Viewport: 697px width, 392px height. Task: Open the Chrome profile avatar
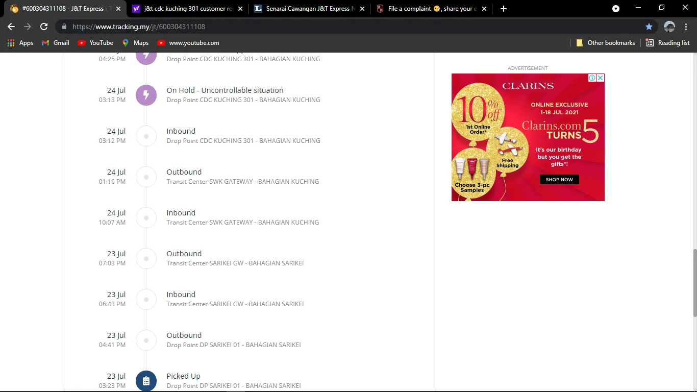(669, 27)
